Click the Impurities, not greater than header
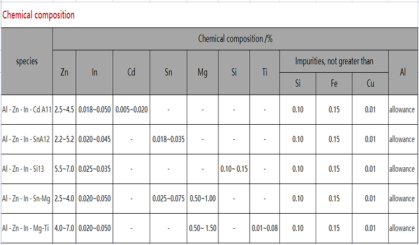The height and width of the screenshot is (245, 419). tap(334, 61)
